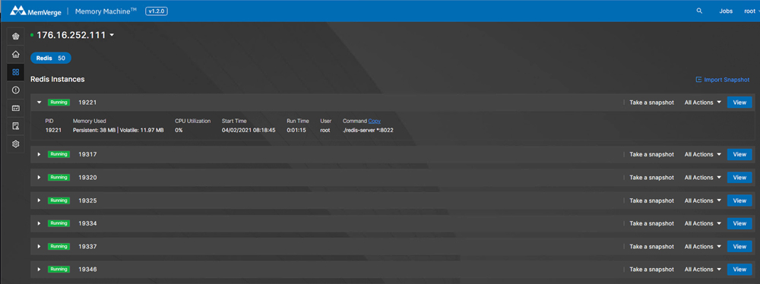The image size is (760, 284).
Task: Open All Actions for instance 19325
Action: [x=703, y=200]
